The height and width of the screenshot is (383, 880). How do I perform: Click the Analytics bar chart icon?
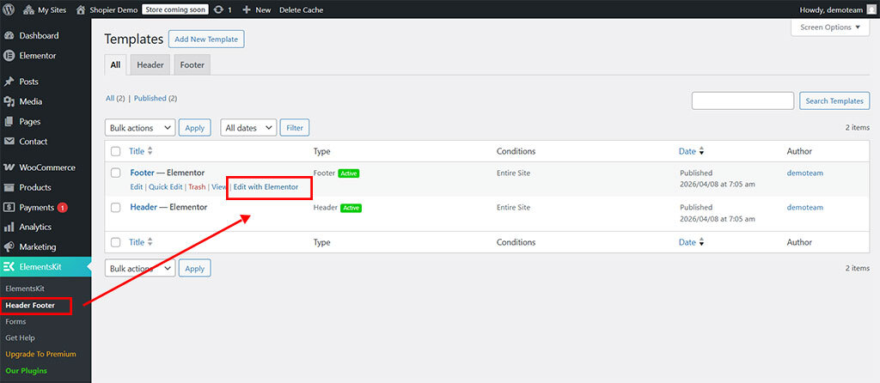point(9,227)
